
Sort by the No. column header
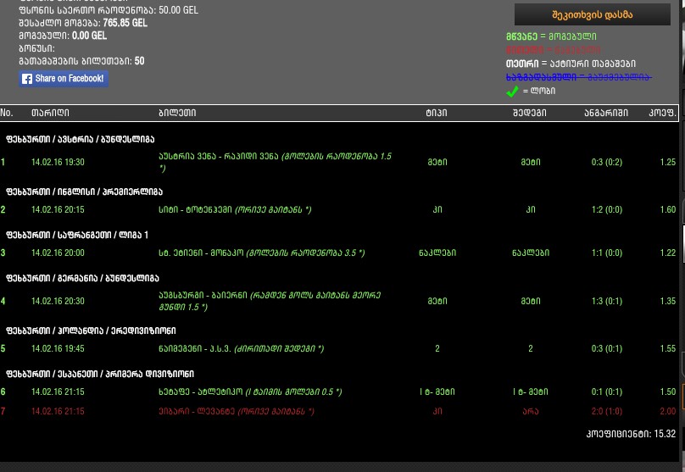(7, 113)
